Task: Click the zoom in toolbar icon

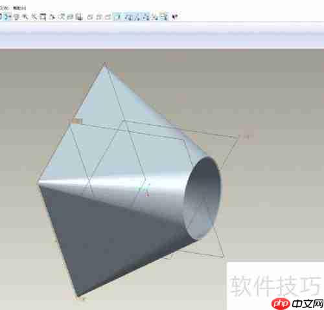Action: pos(26,17)
